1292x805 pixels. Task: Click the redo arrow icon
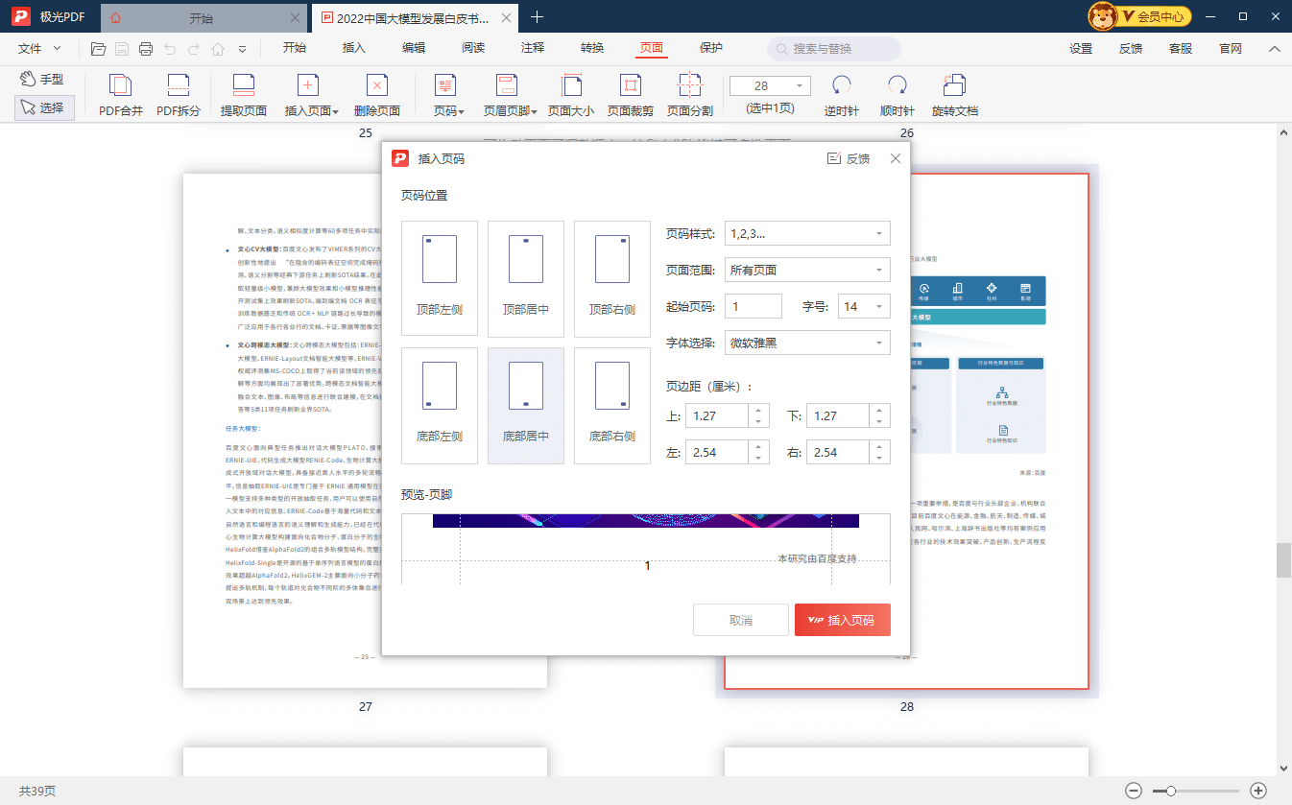194,49
